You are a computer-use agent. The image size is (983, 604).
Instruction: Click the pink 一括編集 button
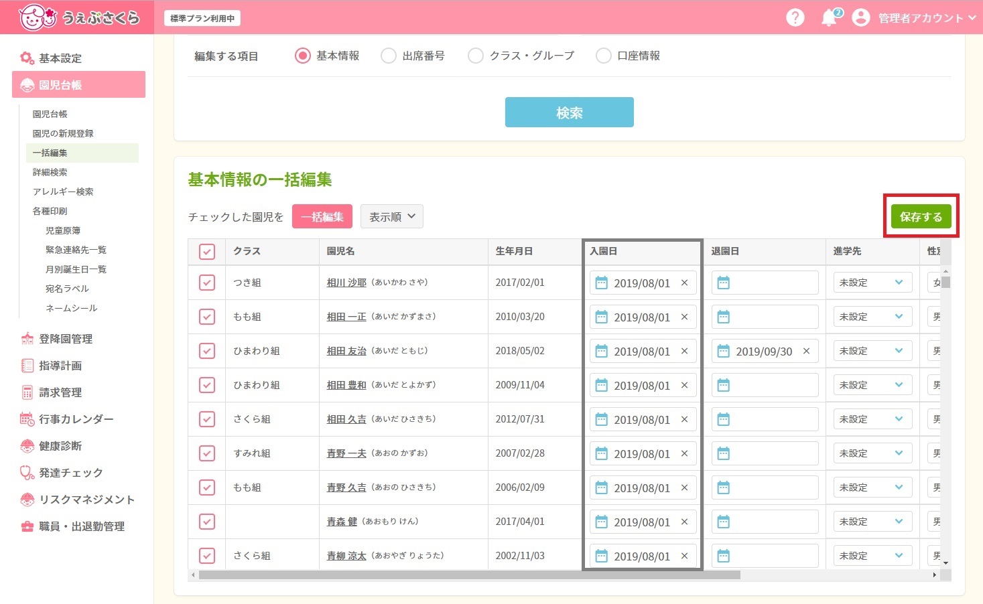click(x=322, y=216)
